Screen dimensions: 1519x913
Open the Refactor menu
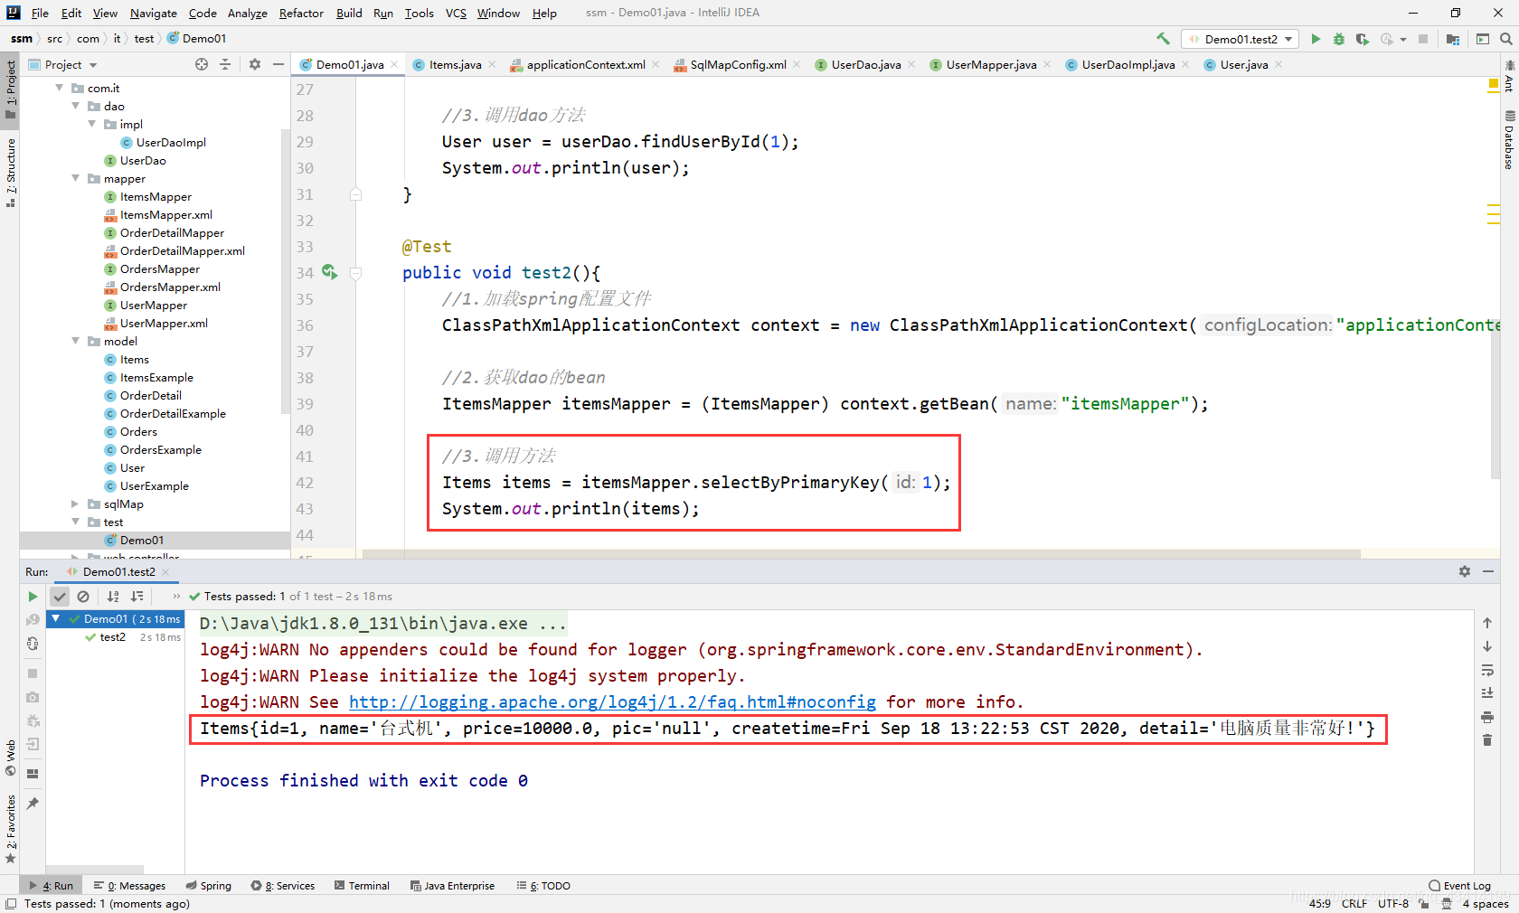coord(301,13)
